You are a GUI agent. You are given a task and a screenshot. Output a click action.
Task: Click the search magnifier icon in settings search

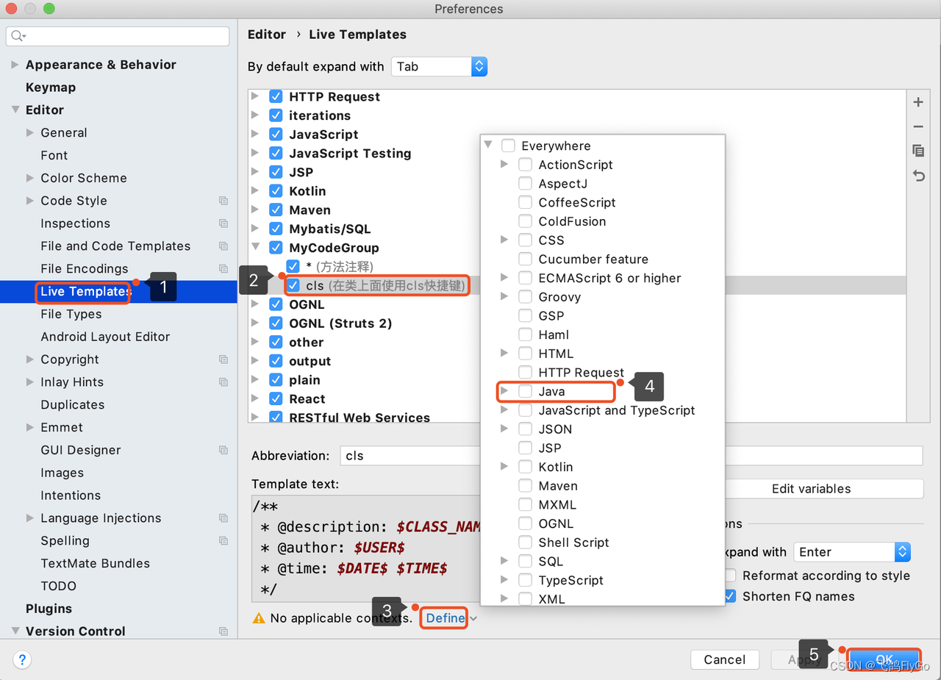click(x=18, y=36)
